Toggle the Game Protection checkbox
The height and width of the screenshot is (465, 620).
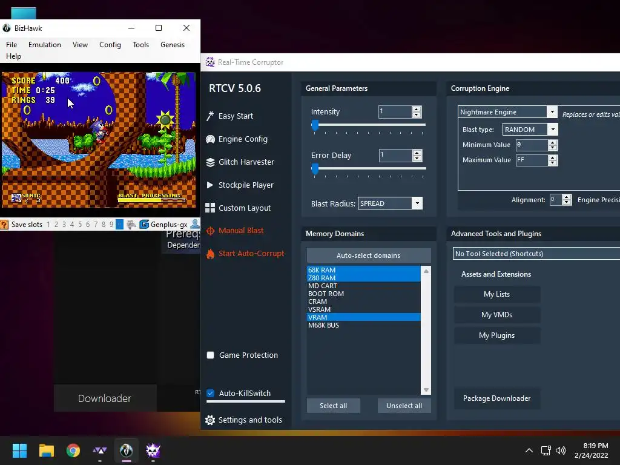(210, 355)
